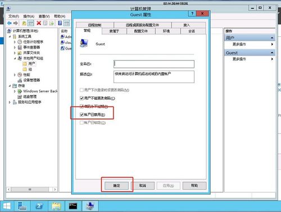Open PowerShell from the taskbar

pyautogui.click(x=39, y=206)
